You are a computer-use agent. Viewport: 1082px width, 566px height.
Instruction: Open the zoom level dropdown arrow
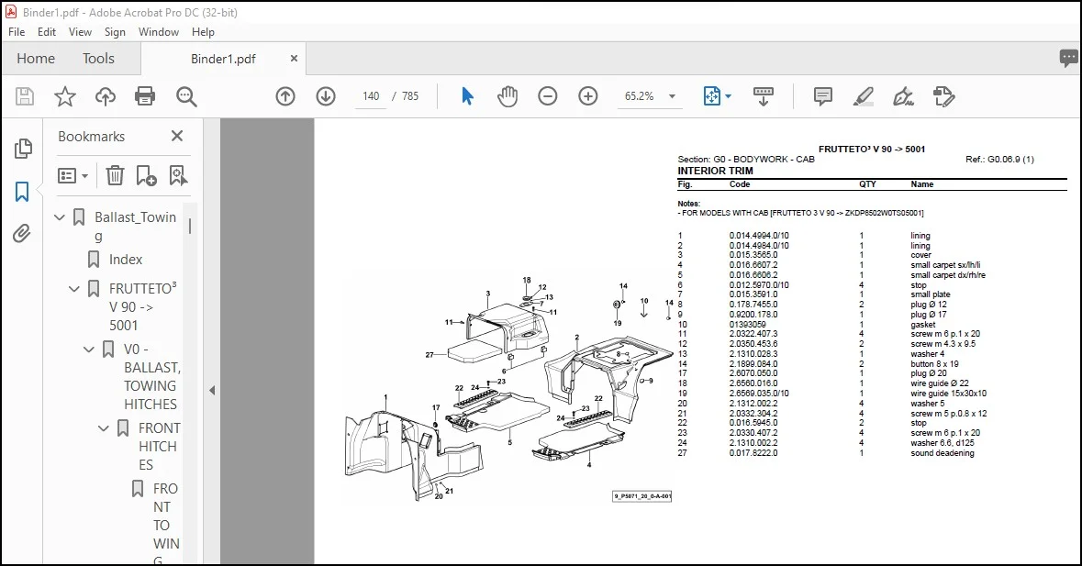tap(672, 96)
